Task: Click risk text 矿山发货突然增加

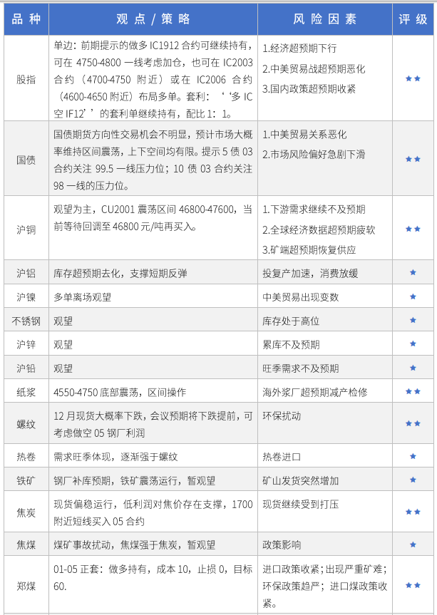Action: (x=301, y=481)
